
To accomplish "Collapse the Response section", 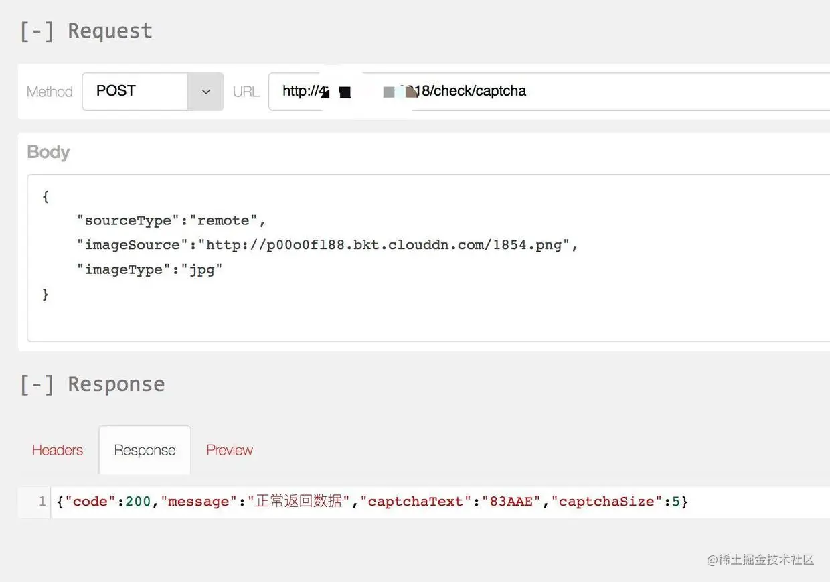I will [x=37, y=384].
